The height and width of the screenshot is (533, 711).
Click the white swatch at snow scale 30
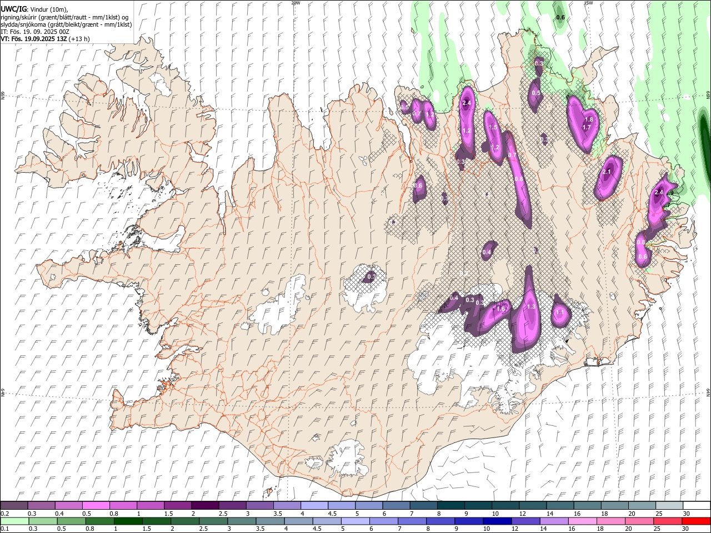tap(697, 506)
